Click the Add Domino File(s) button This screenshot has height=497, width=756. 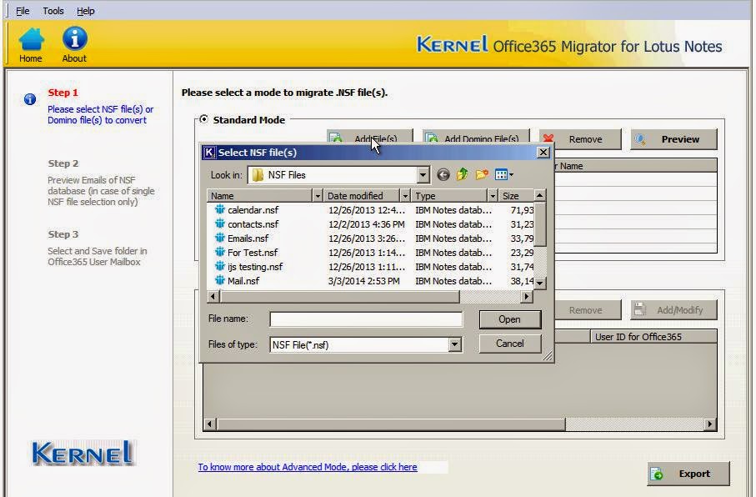coord(476,137)
